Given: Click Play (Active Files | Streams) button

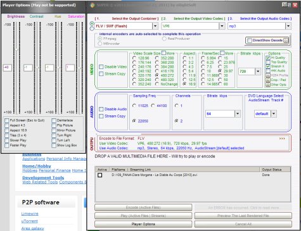Looking at the screenshot, I should coord(143,216).
